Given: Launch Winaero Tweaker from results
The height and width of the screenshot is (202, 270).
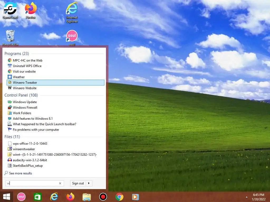Looking at the screenshot, I should point(55,82).
